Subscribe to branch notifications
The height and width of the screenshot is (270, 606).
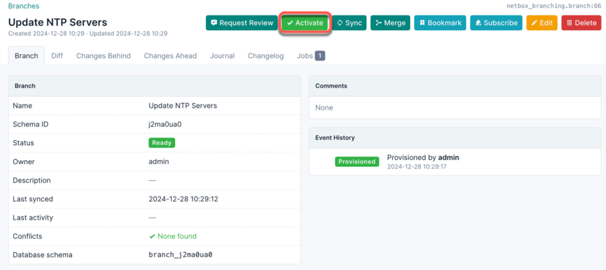click(497, 23)
